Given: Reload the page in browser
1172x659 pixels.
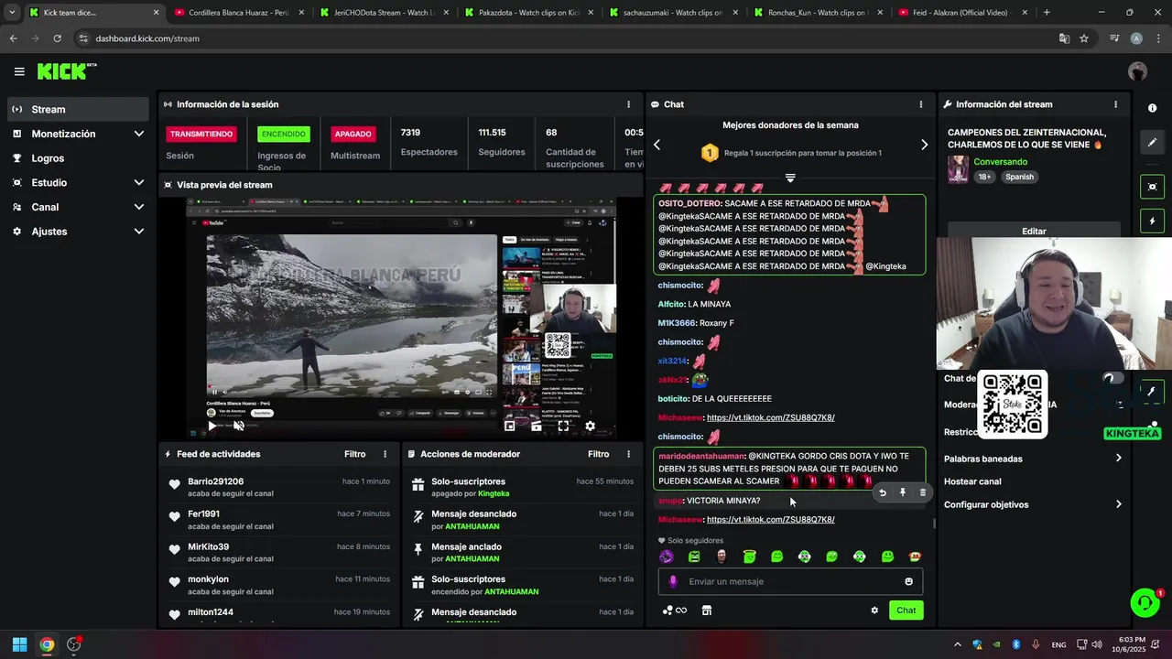Looking at the screenshot, I should [57, 38].
